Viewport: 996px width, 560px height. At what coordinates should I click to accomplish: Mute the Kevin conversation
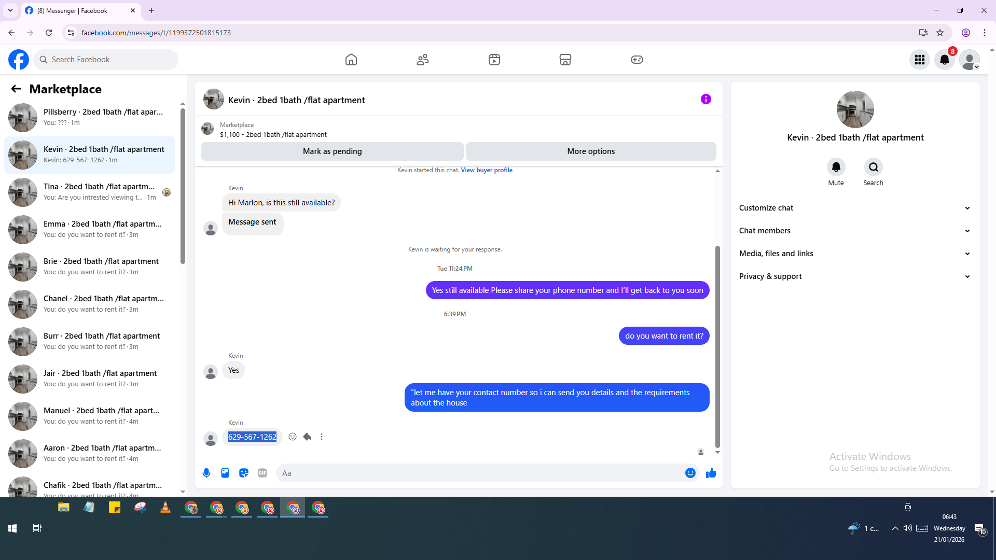(x=836, y=167)
